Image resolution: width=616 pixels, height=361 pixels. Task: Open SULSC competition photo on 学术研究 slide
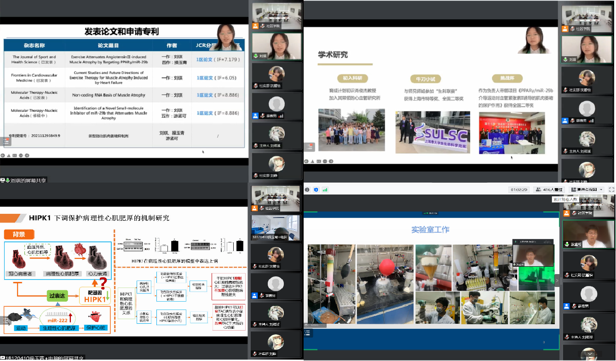point(432,132)
